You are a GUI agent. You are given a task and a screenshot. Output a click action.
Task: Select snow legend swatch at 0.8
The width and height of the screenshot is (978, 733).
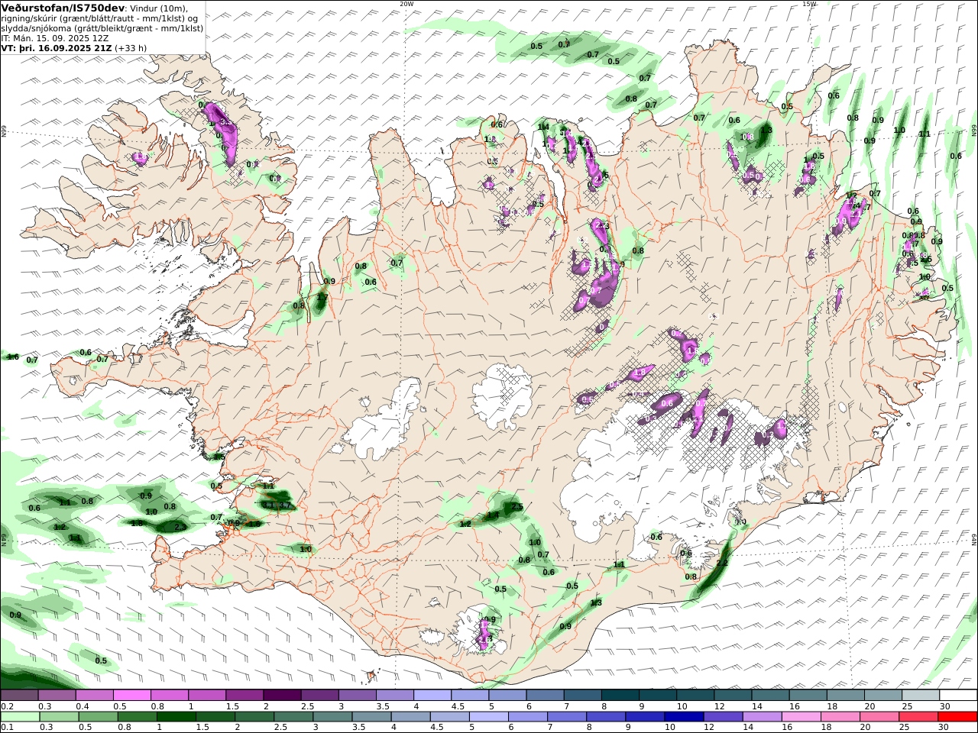169,696
